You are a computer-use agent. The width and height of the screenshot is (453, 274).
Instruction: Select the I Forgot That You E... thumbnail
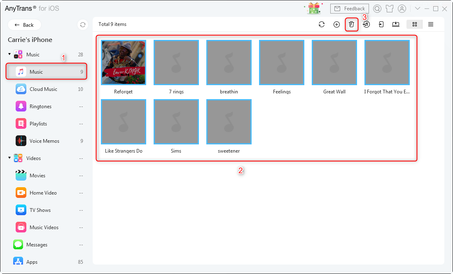pyautogui.click(x=387, y=63)
